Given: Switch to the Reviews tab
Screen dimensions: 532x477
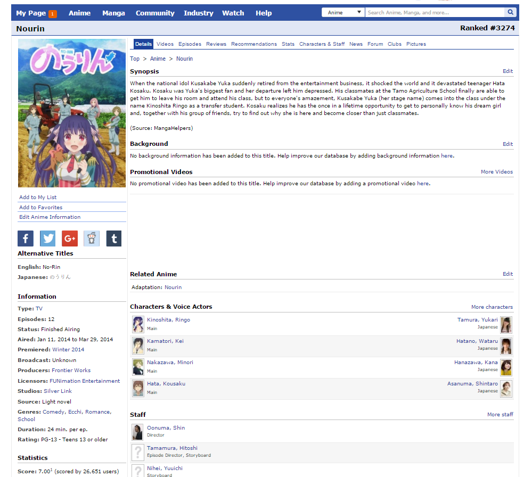Looking at the screenshot, I should tap(216, 44).
